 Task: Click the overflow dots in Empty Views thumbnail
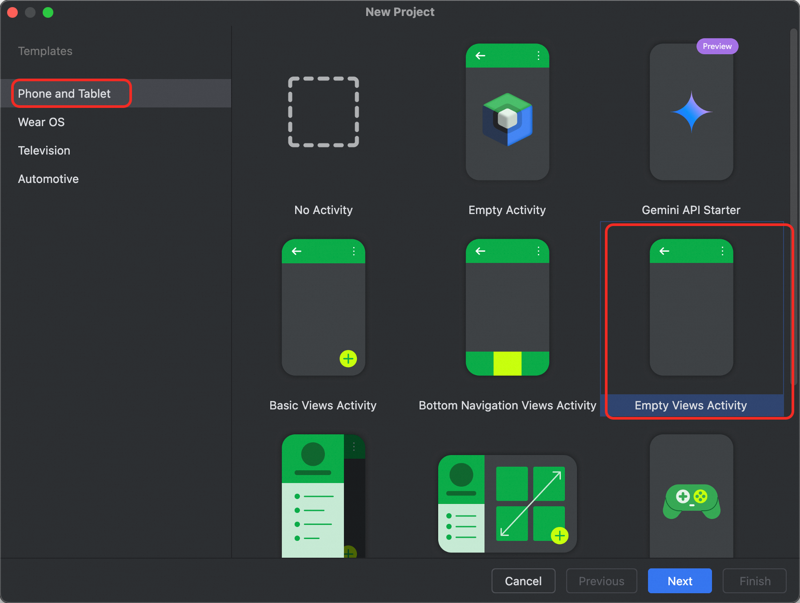tap(722, 251)
